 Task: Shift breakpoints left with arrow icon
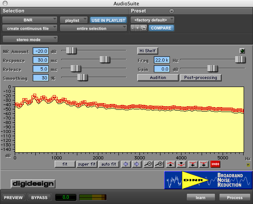[193, 164]
